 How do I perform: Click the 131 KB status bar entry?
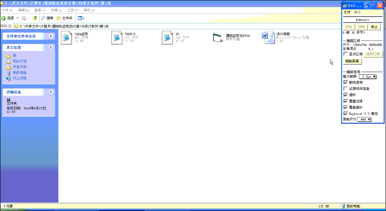pos(324,206)
